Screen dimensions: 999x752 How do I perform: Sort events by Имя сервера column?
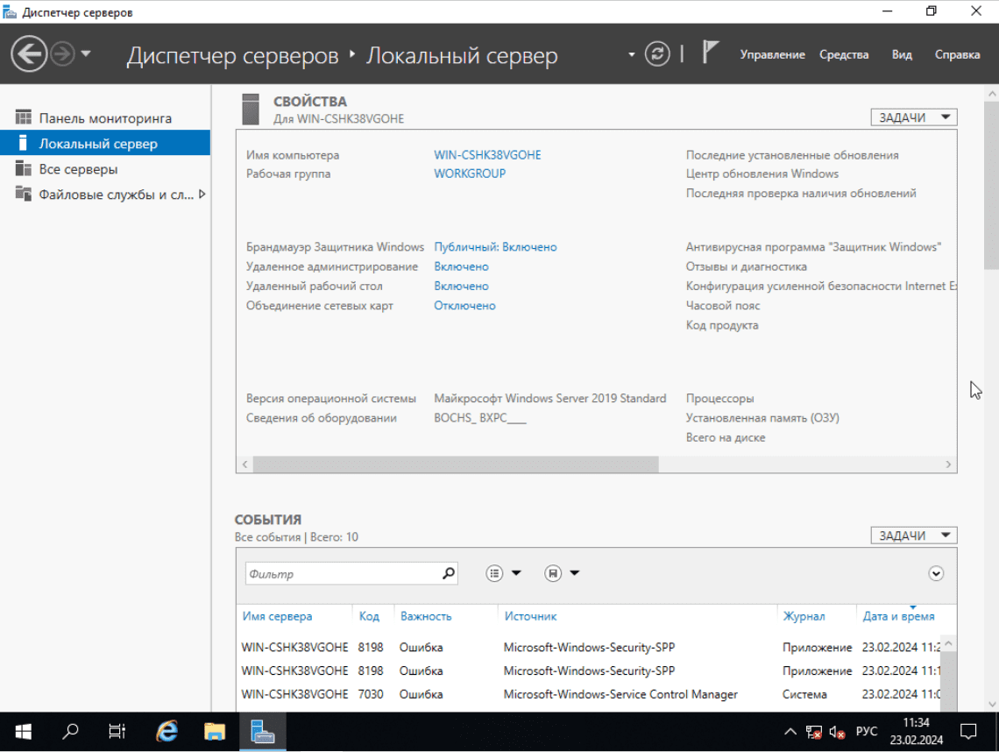point(277,616)
